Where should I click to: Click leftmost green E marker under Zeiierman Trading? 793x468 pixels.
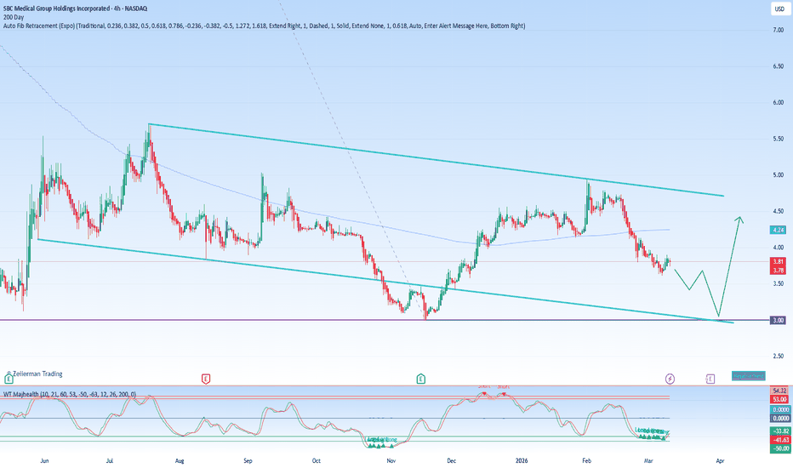[x=8, y=377]
